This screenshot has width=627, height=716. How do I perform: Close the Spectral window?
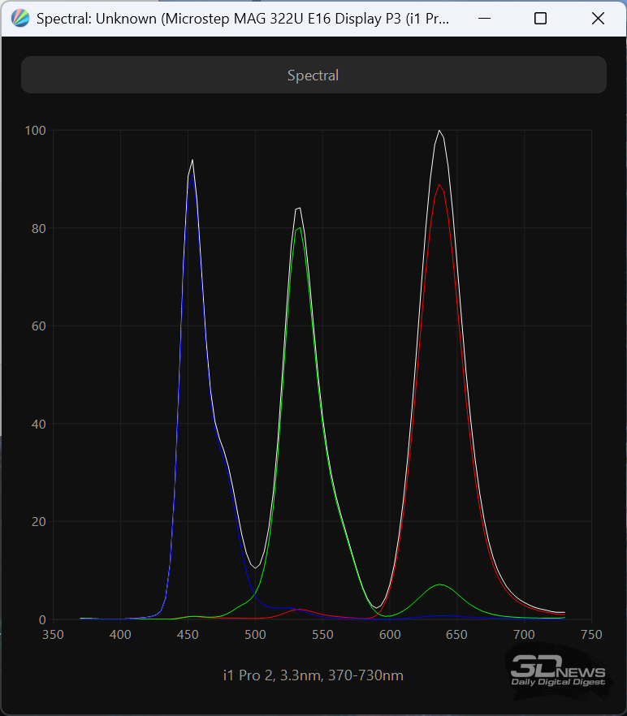(x=598, y=19)
